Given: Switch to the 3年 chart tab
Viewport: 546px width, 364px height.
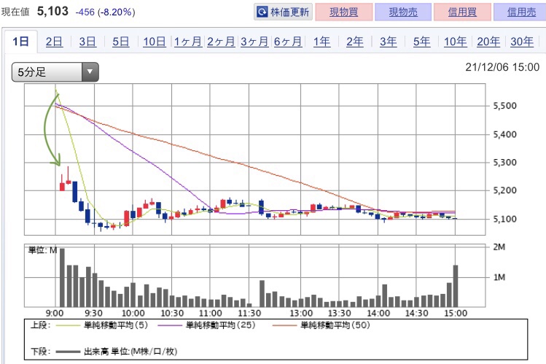Looking at the screenshot, I should pyautogui.click(x=389, y=42).
